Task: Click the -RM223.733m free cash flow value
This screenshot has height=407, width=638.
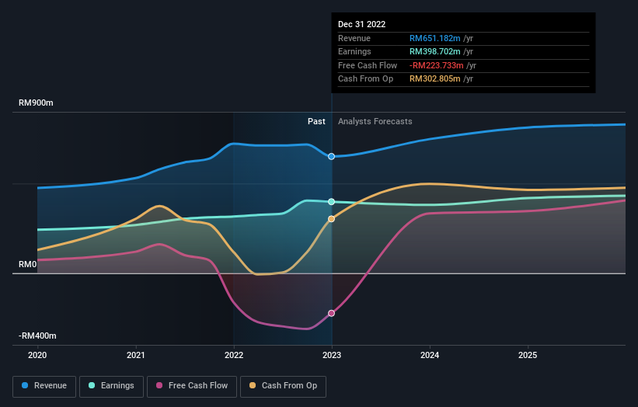Action: click(x=437, y=65)
